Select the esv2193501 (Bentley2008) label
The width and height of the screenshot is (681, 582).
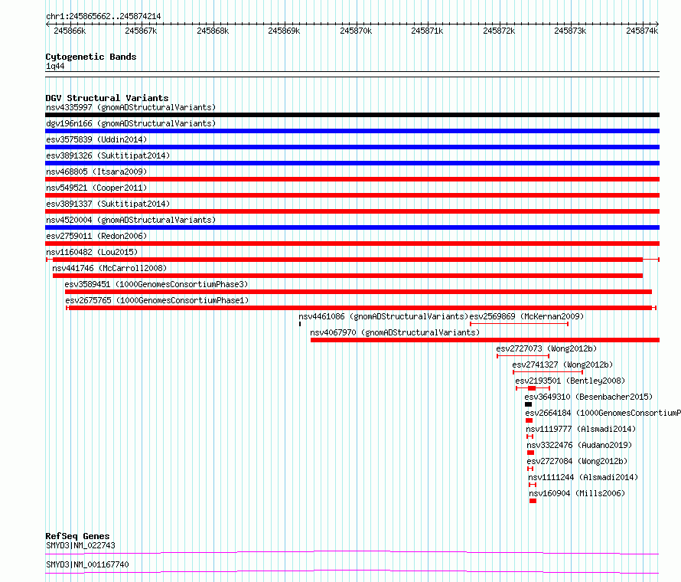570,381
